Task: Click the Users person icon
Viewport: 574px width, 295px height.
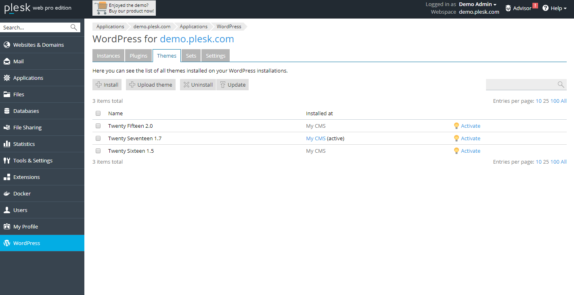Action: click(7, 210)
